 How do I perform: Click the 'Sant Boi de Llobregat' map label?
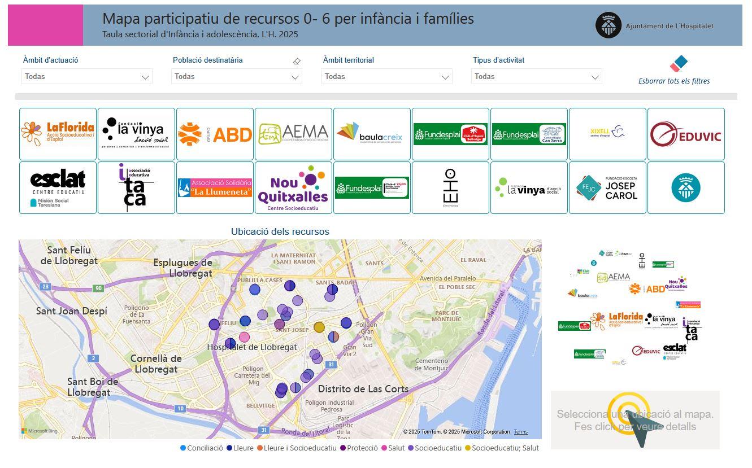(x=93, y=387)
